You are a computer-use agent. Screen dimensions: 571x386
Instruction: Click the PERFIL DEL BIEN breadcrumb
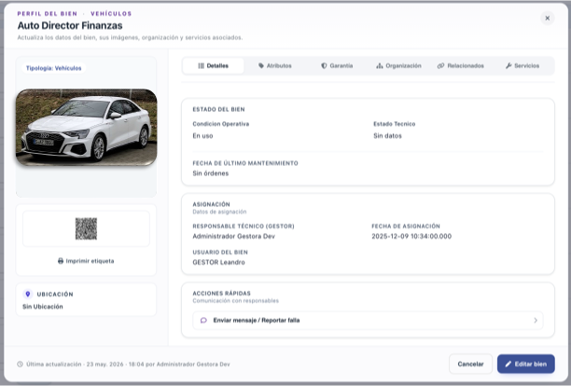point(48,14)
